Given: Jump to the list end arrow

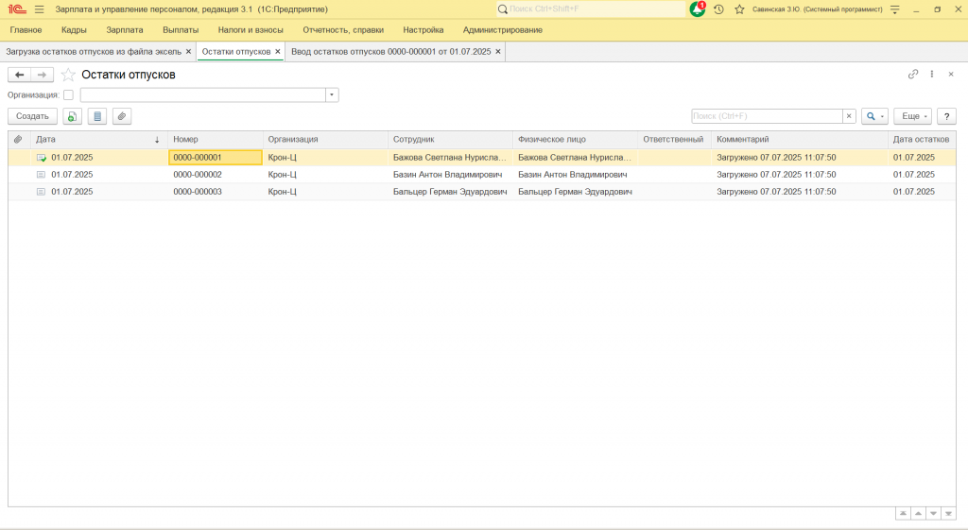Looking at the screenshot, I should [x=948, y=513].
